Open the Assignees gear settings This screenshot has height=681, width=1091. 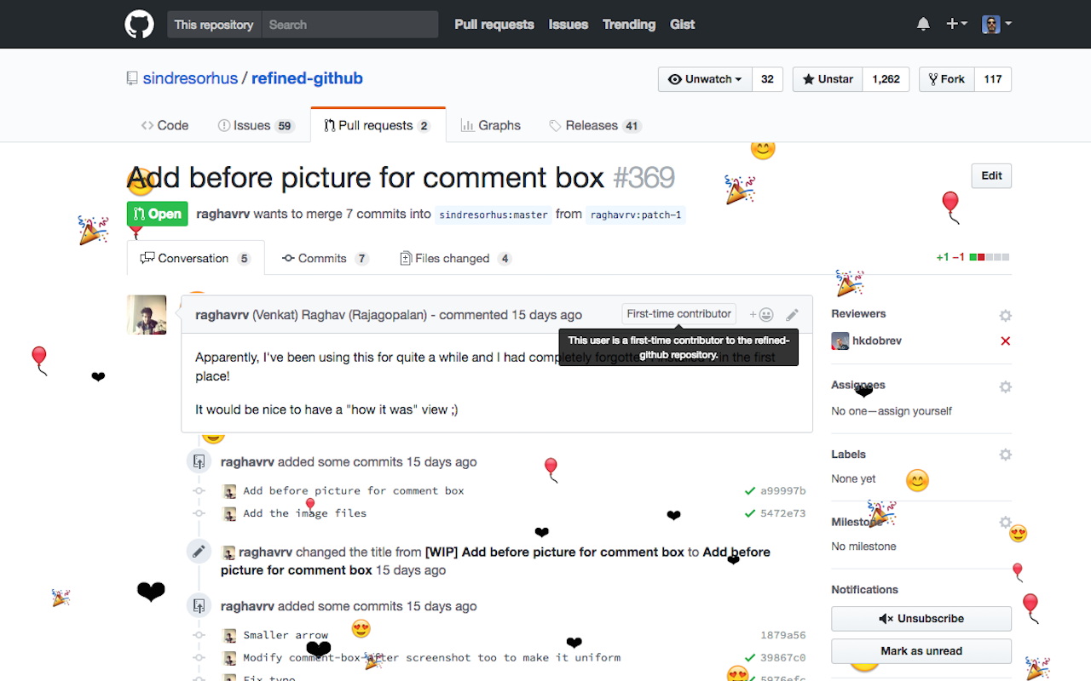coord(1005,386)
